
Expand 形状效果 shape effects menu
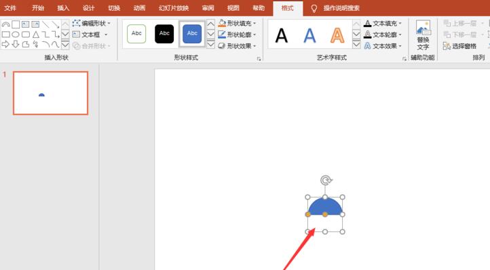237,46
